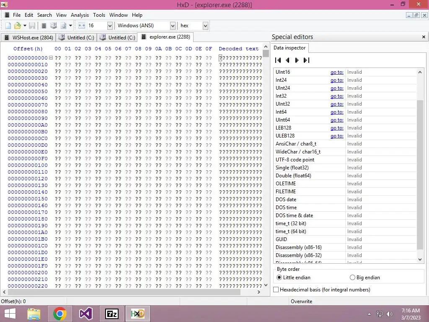Click the HxD taskbar icon
This screenshot has width=429, height=322.
(137, 314)
